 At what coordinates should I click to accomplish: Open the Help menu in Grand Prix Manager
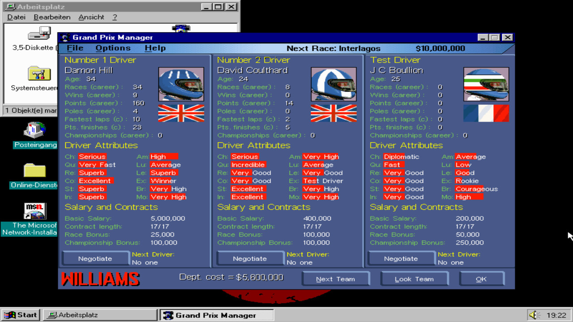[x=155, y=48]
